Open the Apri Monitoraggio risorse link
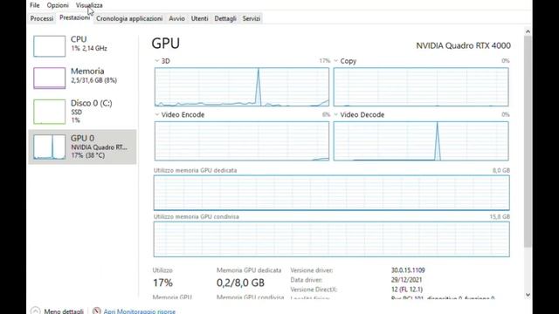The width and height of the screenshot is (559, 314). pos(140,311)
